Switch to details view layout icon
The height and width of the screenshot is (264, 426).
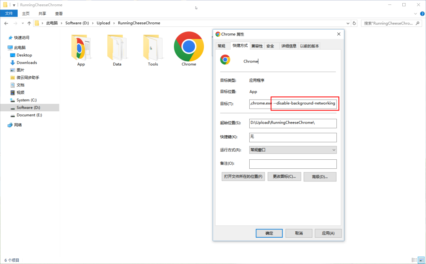(x=414, y=260)
